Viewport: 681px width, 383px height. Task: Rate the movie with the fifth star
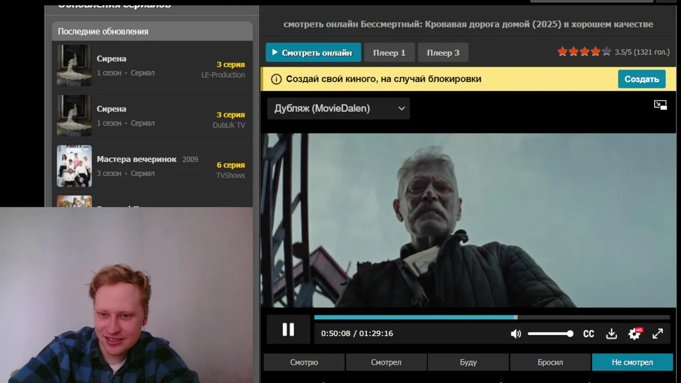click(607, 52)
